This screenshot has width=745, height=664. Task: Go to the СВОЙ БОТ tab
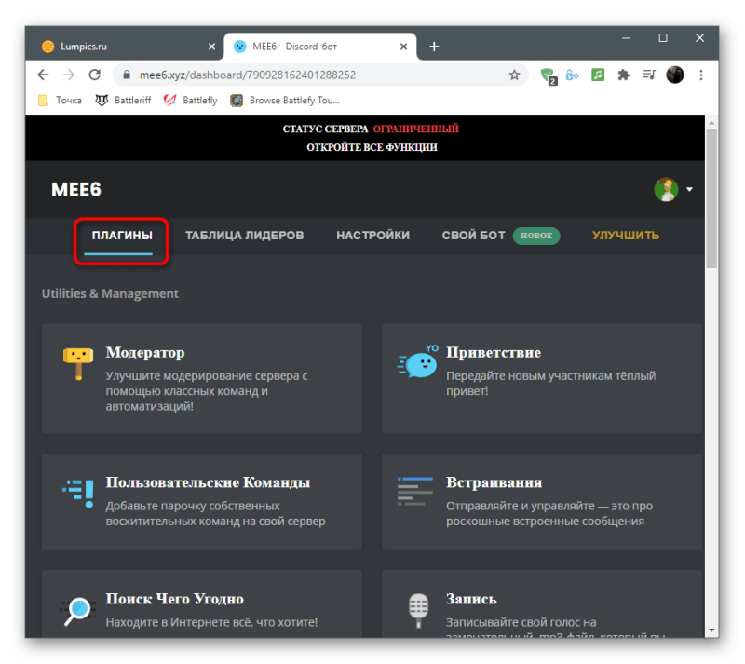(473, 236)
